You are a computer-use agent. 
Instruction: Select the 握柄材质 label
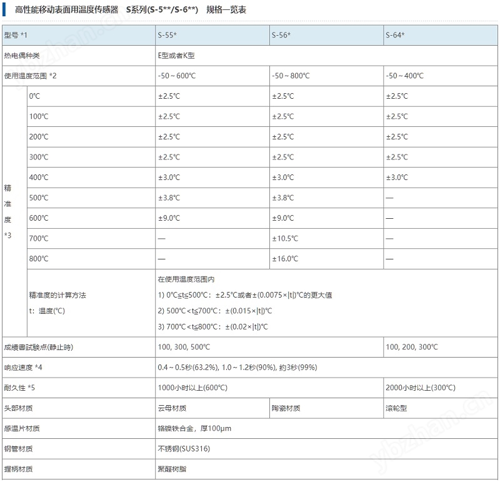(18, 469)
